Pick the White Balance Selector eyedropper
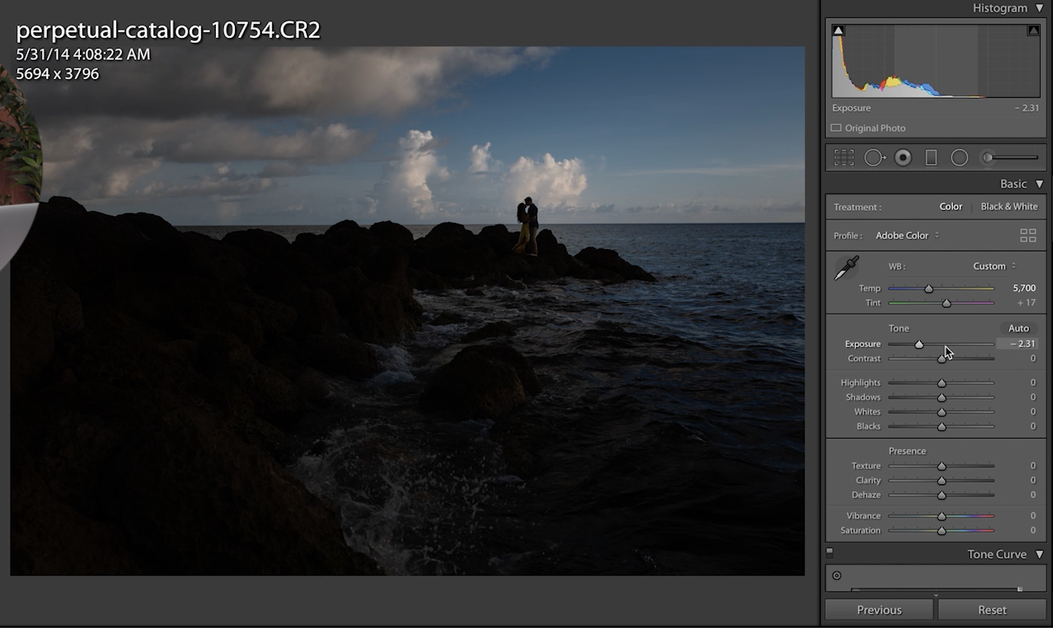 coord(846,268)
